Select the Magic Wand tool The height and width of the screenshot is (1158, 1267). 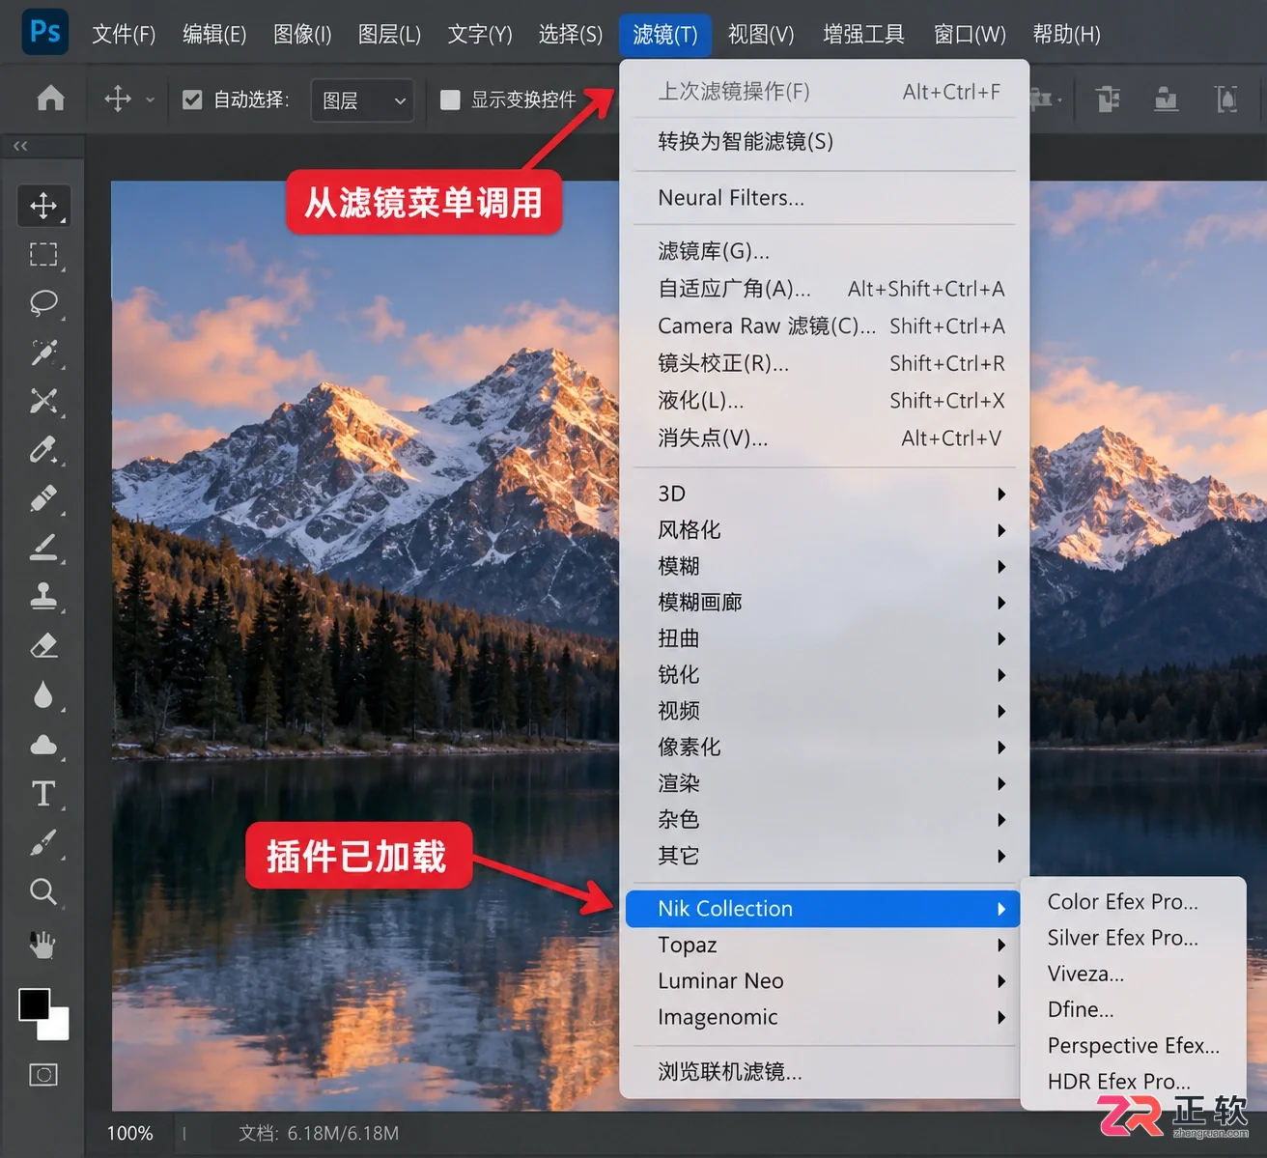pyautogui.click(x=43, y=353)
